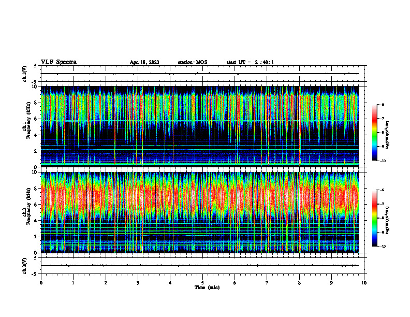Click the ch.1 frequency tick label "2"

(36, 151)
